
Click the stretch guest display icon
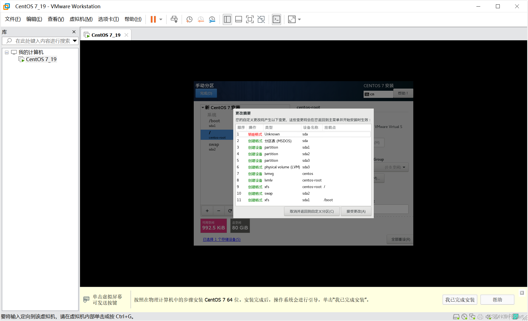(291, 19)
